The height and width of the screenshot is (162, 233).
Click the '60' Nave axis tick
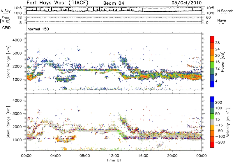pyautogui.click(x=209, y=18)
